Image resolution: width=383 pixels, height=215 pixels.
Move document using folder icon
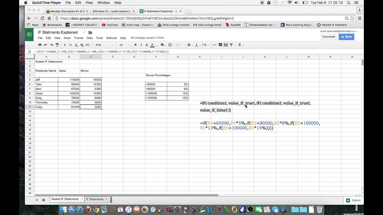90,33
